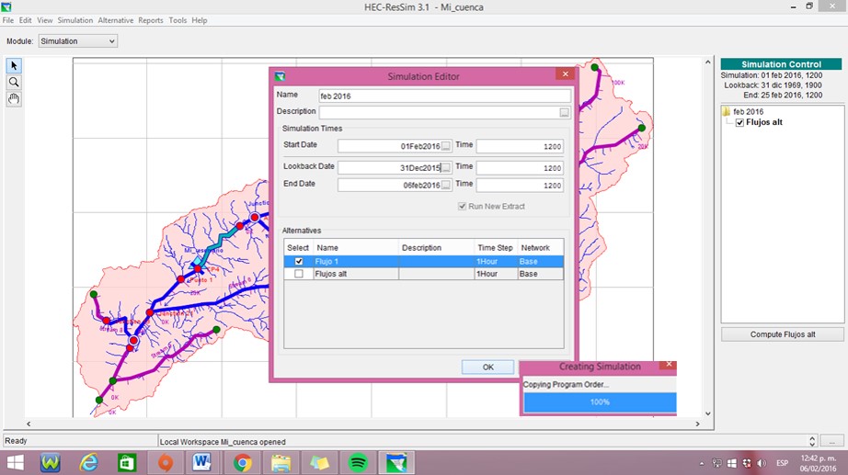Viewport: 848px width, 475px height.
Task: Open sticky notes app on taskbar
Action: pyautogui.click(x=319, y=462)
